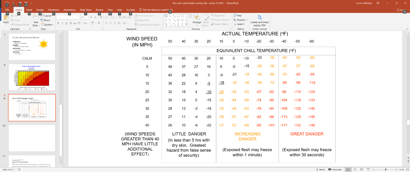The width and height of the screenshot is (410, 172).
Task: Toggle Align Right paragraph alignment
Action: [115, 23]
